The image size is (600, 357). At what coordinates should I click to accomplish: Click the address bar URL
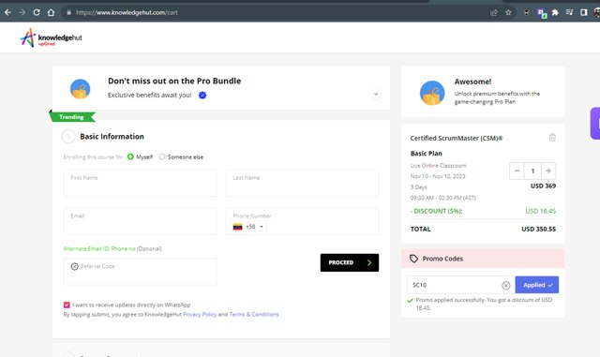click(x=127, y=12)
